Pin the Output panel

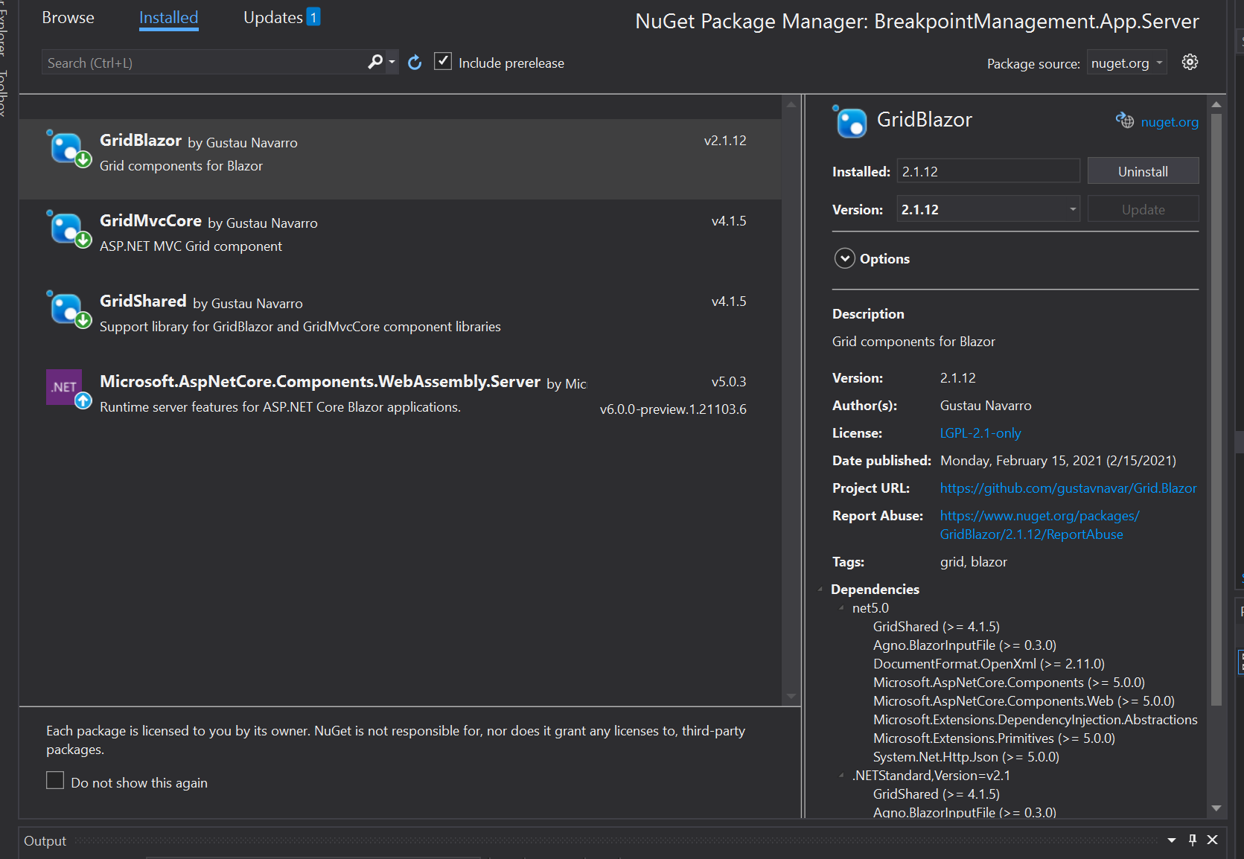[1193, 840]
